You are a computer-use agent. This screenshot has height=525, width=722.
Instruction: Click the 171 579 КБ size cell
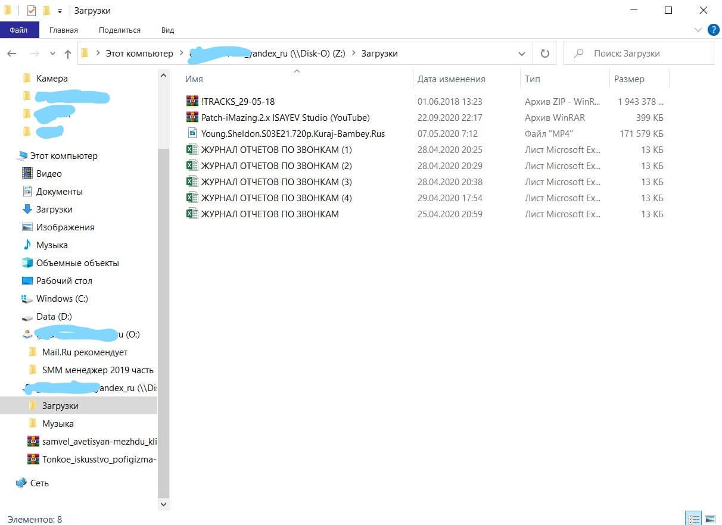point(642,133)
